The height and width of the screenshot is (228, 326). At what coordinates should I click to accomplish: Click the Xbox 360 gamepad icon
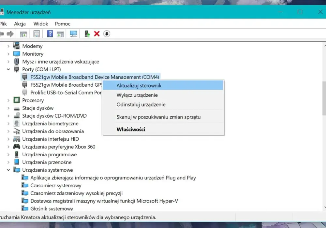coord(17,147)
